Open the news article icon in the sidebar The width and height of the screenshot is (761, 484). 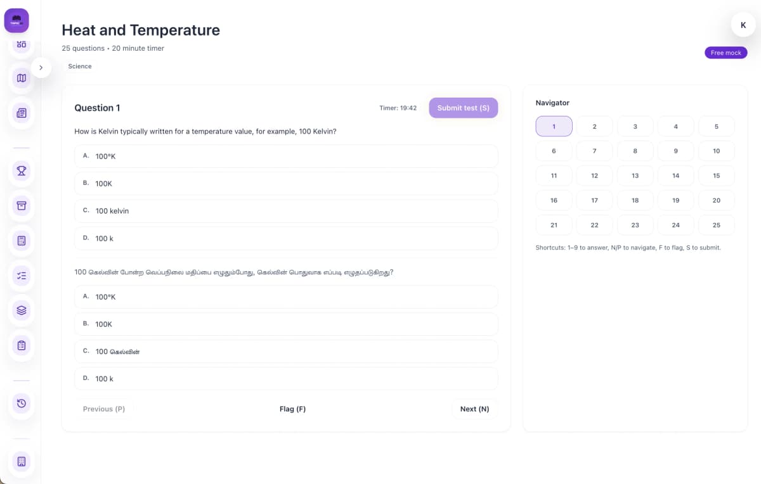21,113
